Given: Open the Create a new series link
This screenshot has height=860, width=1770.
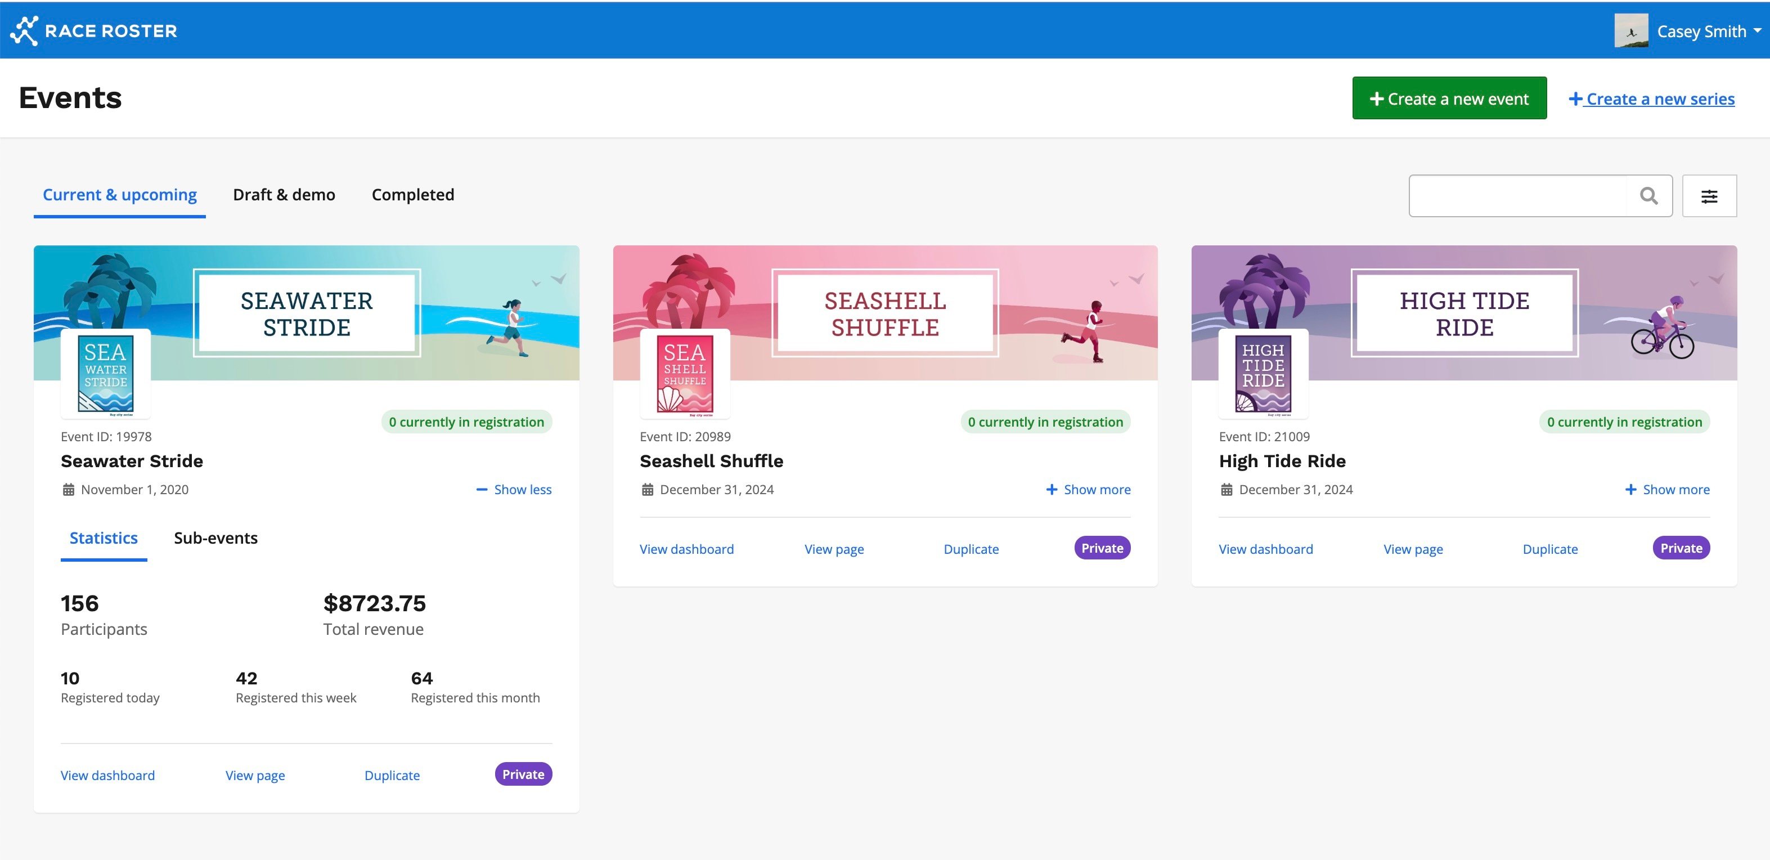Looking at the screenshot, I should (1652, 99).
